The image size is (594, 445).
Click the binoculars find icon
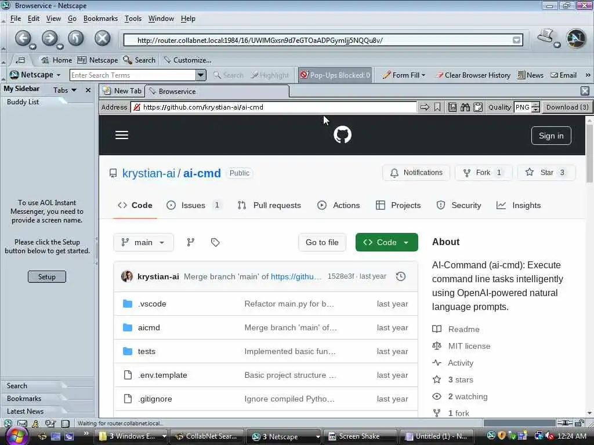pyautogui.click(x=465, y=107)
